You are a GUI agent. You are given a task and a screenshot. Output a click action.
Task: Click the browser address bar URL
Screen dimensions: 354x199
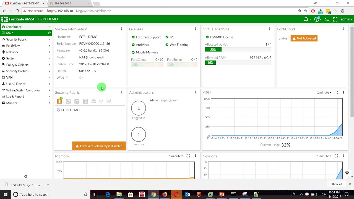80,11
